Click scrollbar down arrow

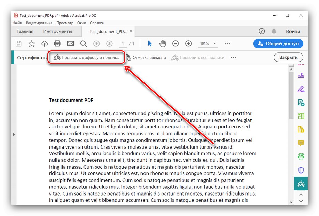(291, 202)
